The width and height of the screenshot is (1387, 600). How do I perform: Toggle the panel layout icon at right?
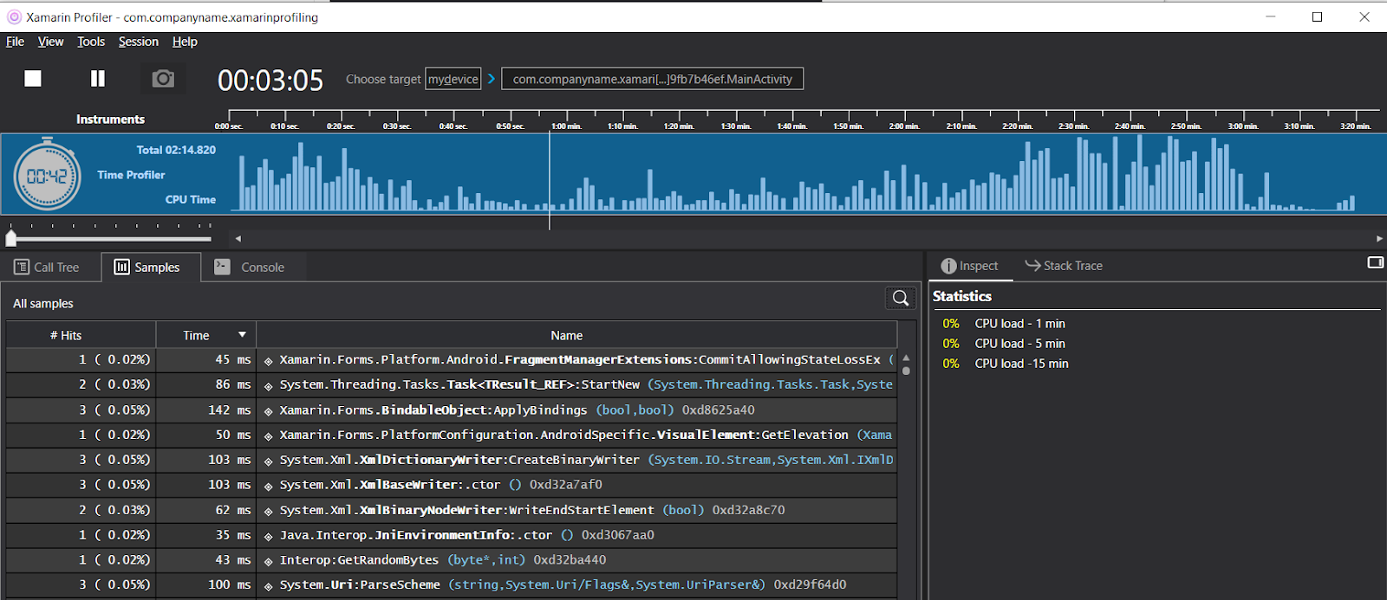coord(1375,262)
